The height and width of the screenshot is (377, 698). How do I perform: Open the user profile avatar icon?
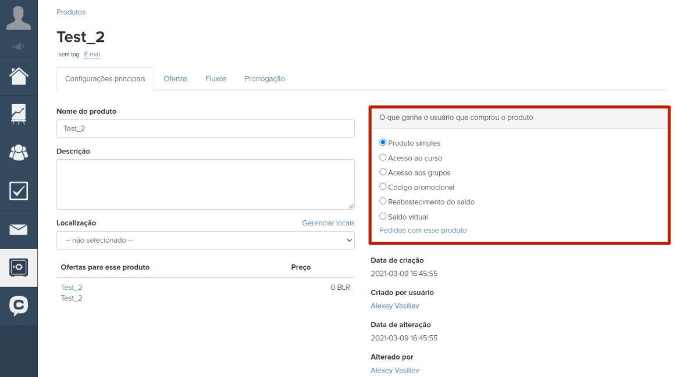pyautogui.click(x=19, y=18)
